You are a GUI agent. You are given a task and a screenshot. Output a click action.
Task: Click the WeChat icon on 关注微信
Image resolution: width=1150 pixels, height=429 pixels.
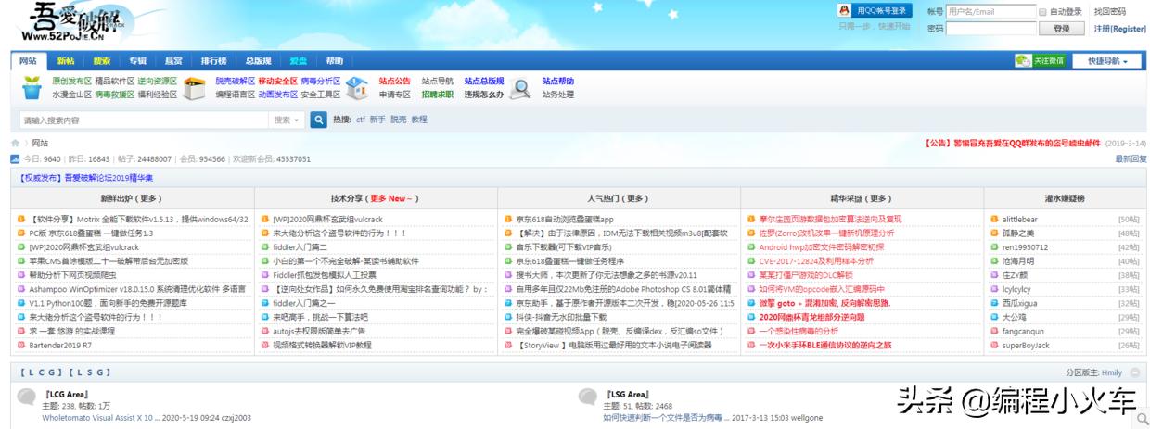1023,60
